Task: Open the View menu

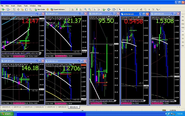Action: 7,6
